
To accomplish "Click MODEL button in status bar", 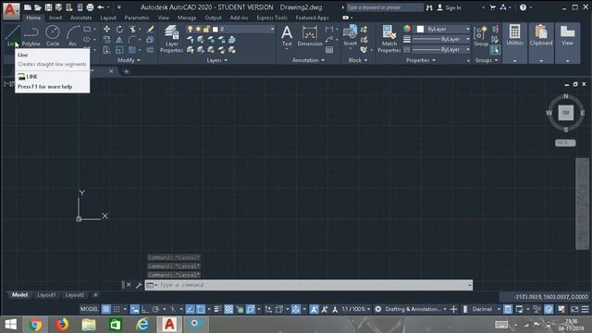I will point(89,309).
